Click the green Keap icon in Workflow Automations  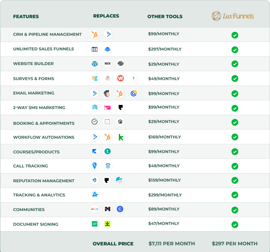pos(121,137)
